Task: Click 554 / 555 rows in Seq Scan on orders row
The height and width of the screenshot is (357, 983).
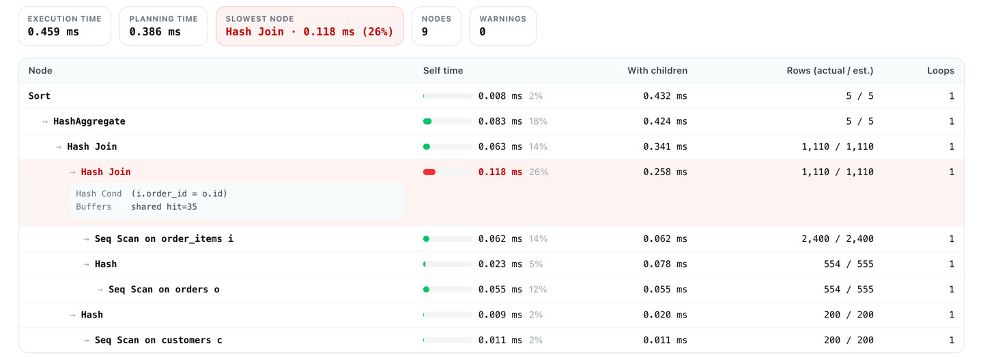Action: [x=849, y=289]
